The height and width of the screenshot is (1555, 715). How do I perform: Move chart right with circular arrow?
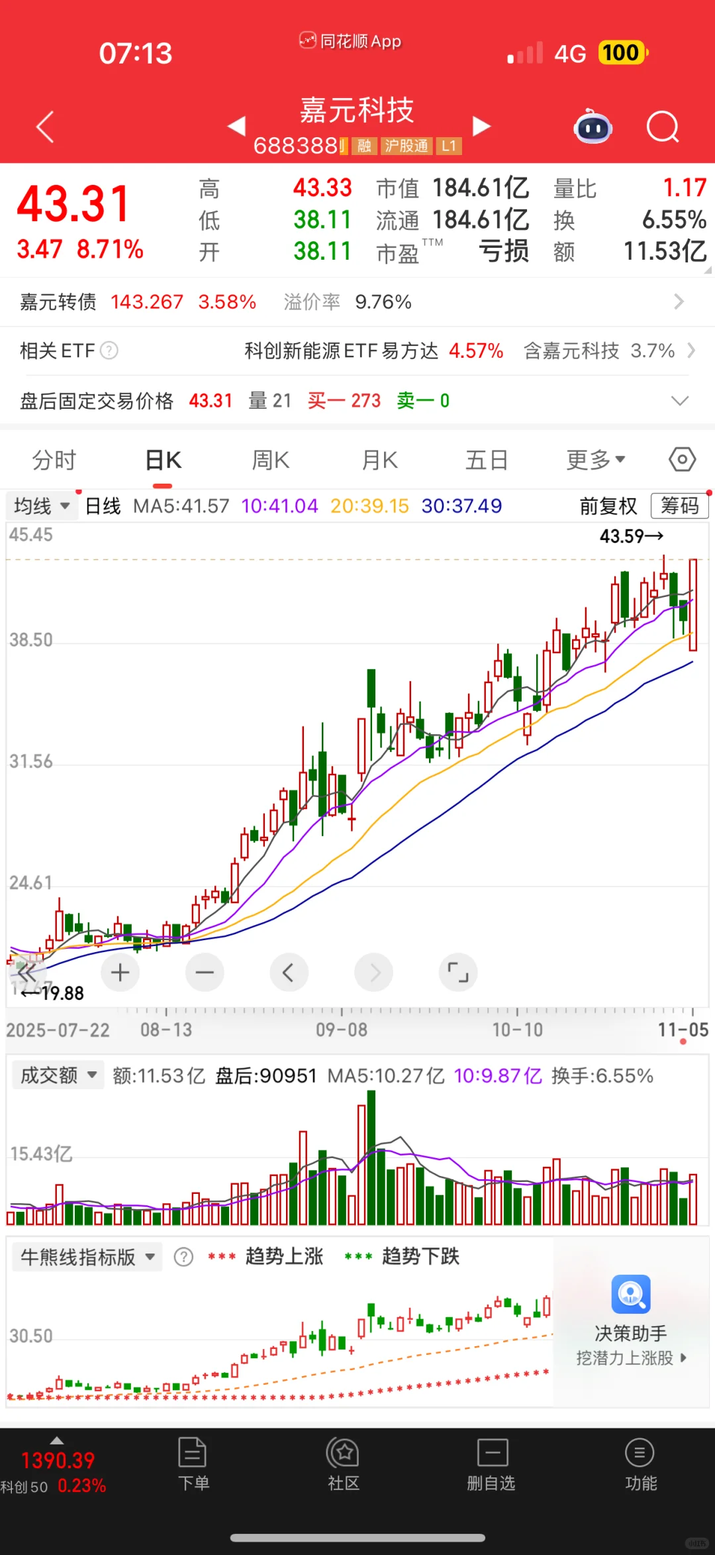(373, 973)
